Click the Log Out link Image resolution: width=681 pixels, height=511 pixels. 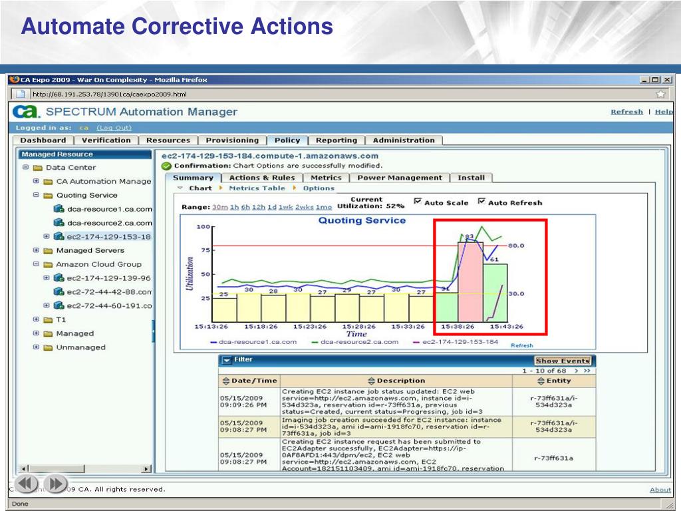point(114,128)
